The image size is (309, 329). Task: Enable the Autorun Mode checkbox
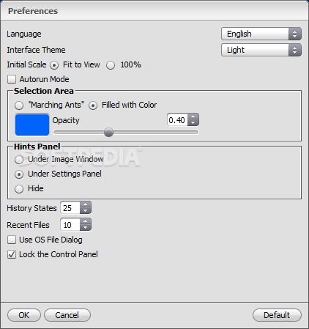point(12,79)
